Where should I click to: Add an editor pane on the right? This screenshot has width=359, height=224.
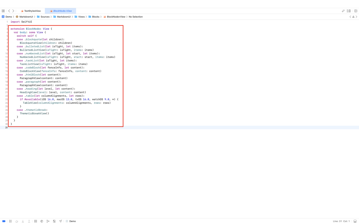click(356, 11)
